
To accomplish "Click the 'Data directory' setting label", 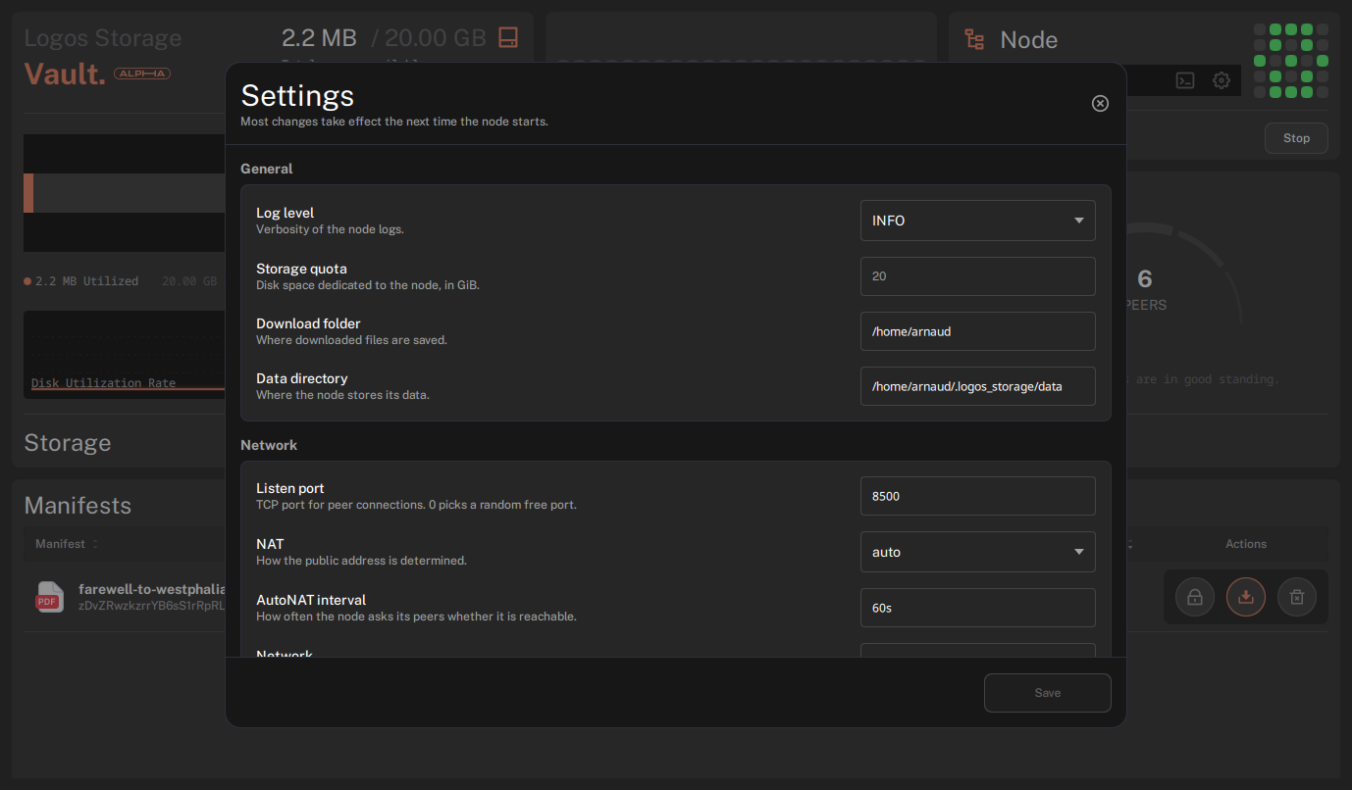I will coord(302,378).
